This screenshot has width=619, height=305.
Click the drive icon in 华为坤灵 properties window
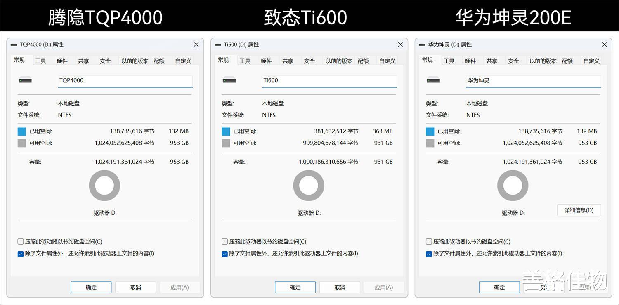[433, 80]
